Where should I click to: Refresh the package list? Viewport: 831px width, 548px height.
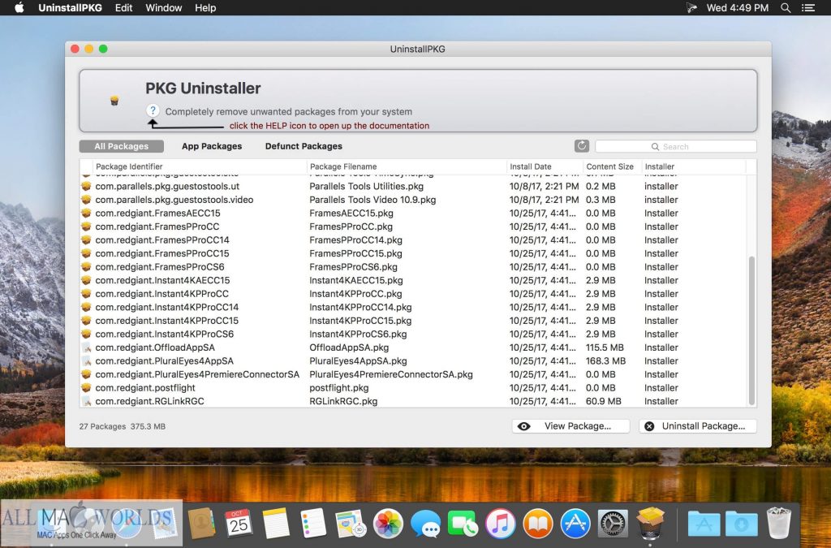coord(581,146)
